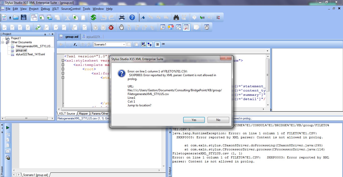The height and width of the screenshot is (177, 343).
Task: Toggle the magnifier preview button beside Scenario
Action: 143,45
